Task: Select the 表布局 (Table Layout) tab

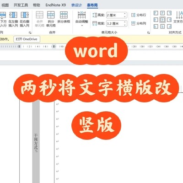Action: click(x=92, y=5)
